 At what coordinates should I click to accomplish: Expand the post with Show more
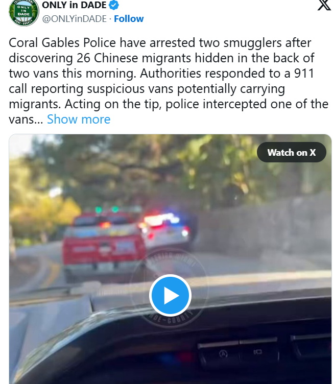pos(79,119)
